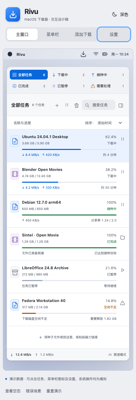The width and height of the screenshot is (136, 400).
Task: Click the 周一 10:24 clock
Action: pos(120,54)
